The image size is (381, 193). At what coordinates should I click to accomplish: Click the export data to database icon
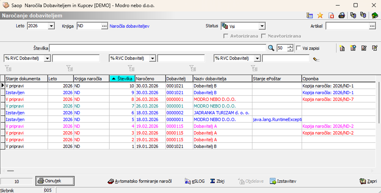tap(353, 15)
